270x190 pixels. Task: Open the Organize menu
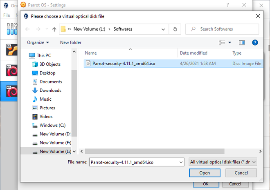pyautogui.click(x=38, y=42)
